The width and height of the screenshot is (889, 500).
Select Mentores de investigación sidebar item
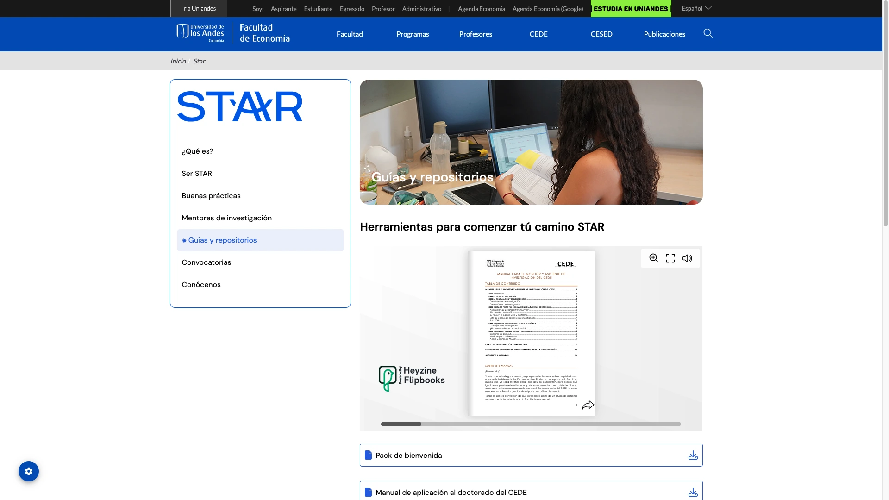[226, 218]
